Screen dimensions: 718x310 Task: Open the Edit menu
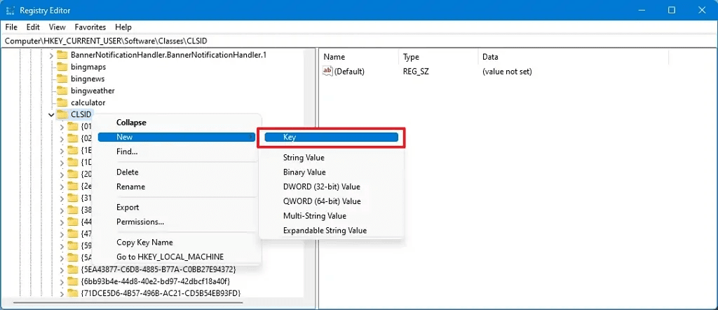coord(33,27)
